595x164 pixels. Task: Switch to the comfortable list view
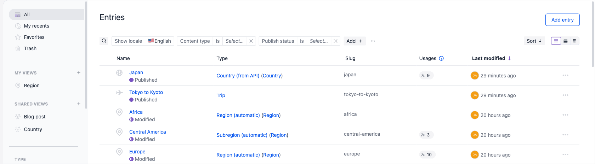556,41
